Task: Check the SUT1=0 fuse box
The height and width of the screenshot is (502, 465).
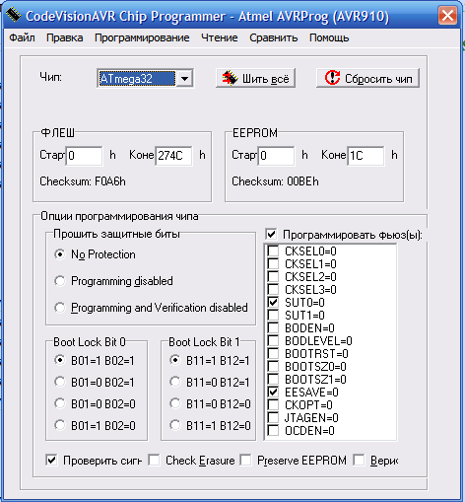Action: tap(273, 315)
